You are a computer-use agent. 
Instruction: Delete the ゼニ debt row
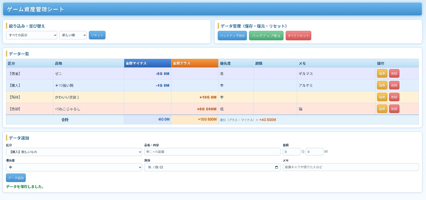(394, 74)
